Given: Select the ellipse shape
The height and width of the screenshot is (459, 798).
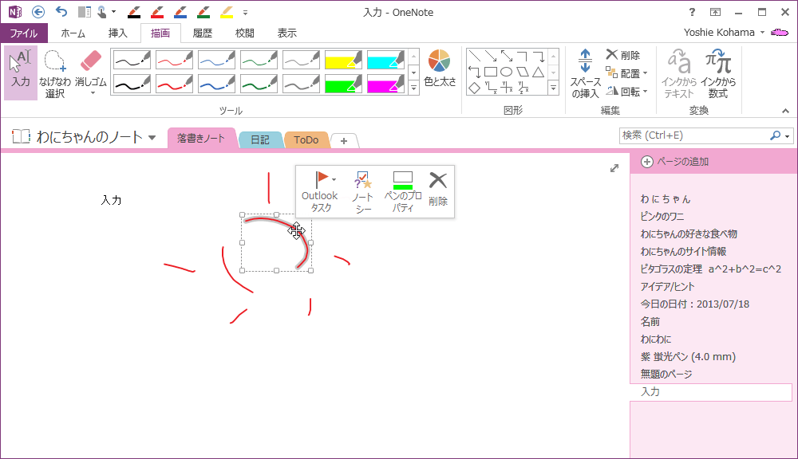Looking at the screenshot, I should point(507,73).
